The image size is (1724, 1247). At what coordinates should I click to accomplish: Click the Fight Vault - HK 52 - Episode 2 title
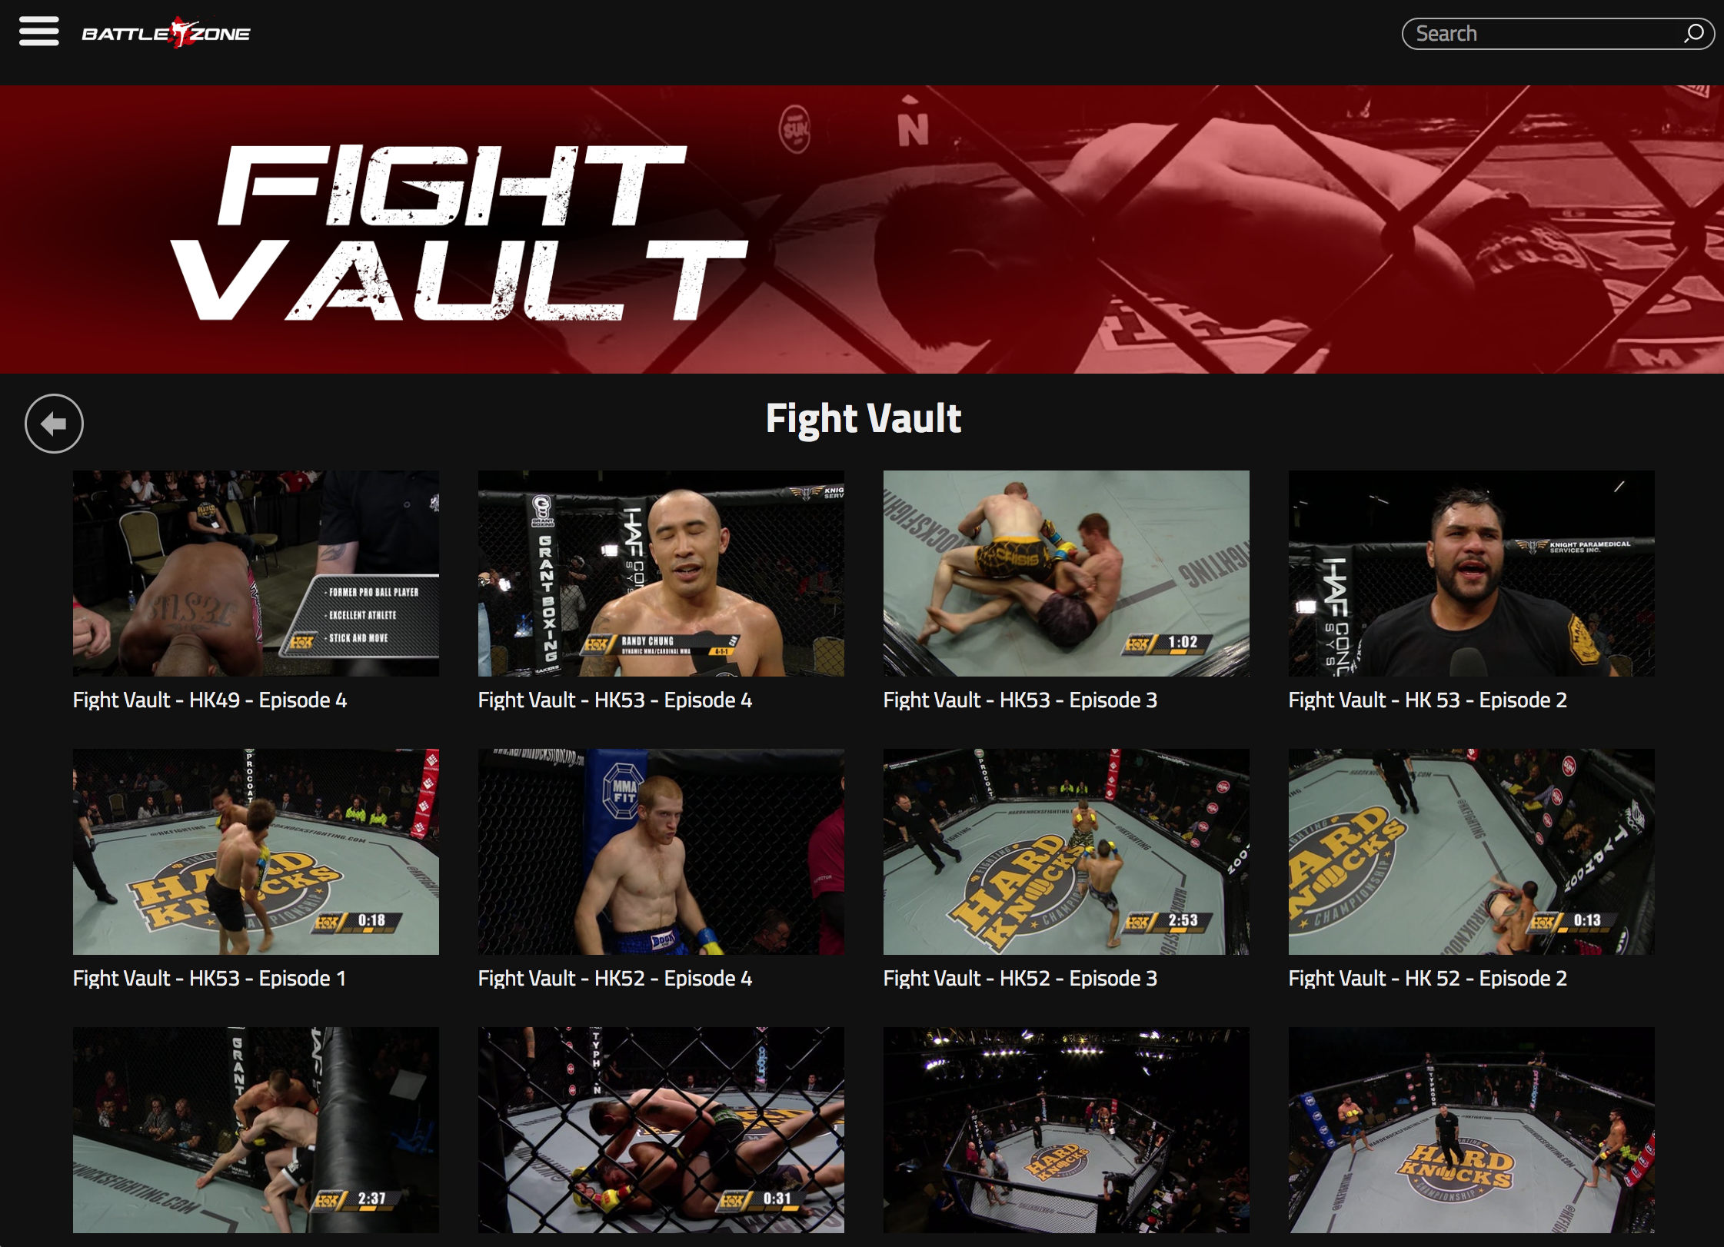pos(1428,979)
